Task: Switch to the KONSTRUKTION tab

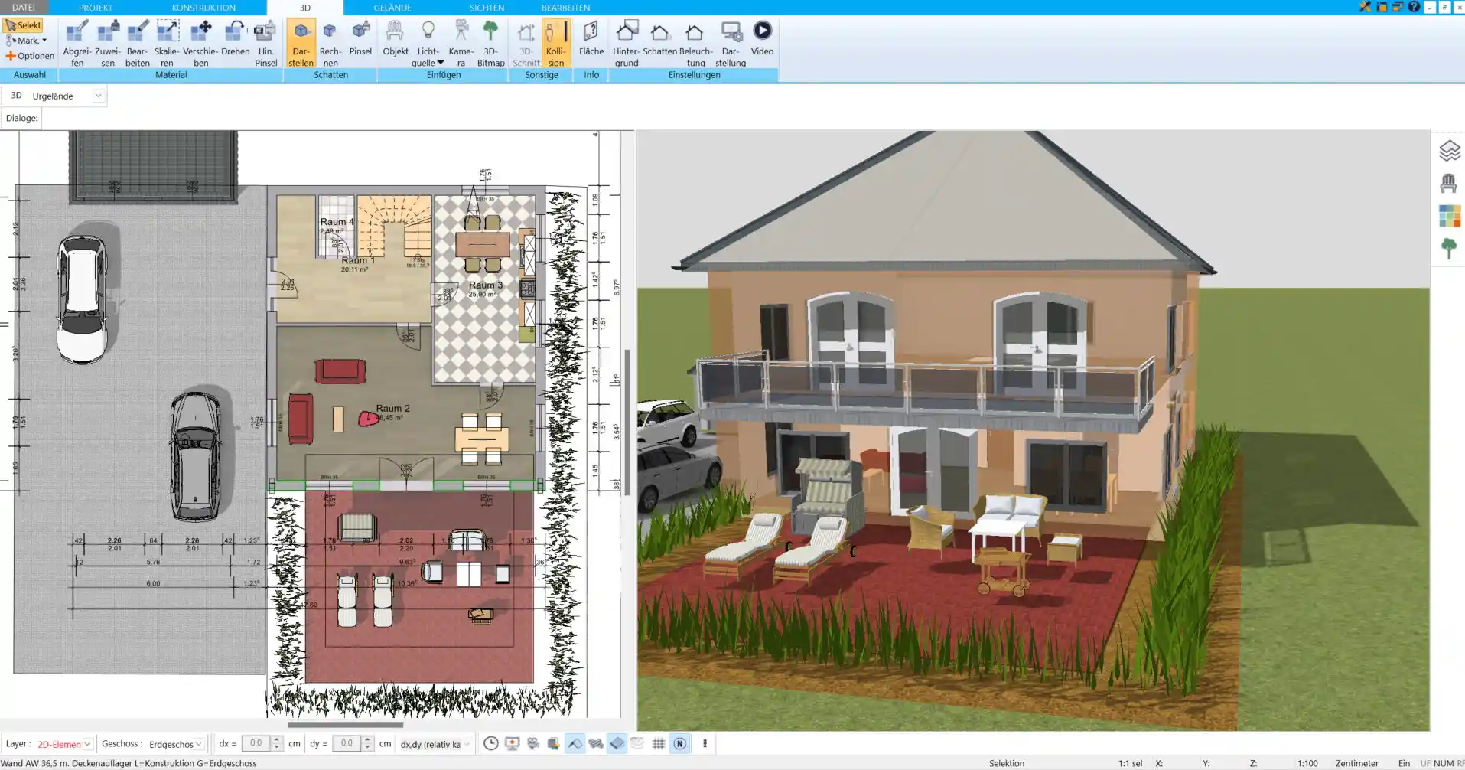Action: tap(203, 8)
